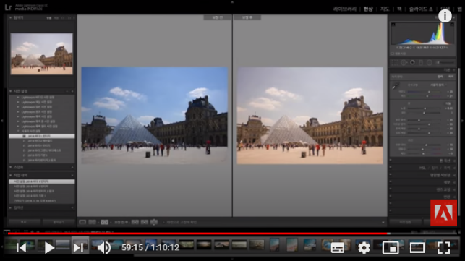This screenshot has height=261, width=465.
Task: Enter fullscreen mode
Action: click(x=443, y=247)
